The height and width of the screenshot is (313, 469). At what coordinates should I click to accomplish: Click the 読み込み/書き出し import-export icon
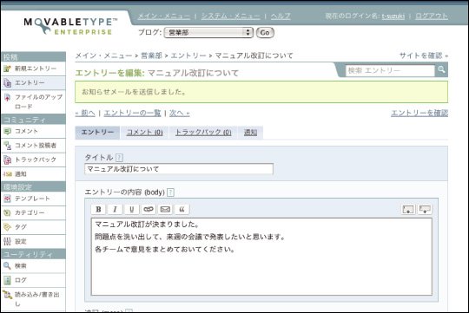(7, 295)
